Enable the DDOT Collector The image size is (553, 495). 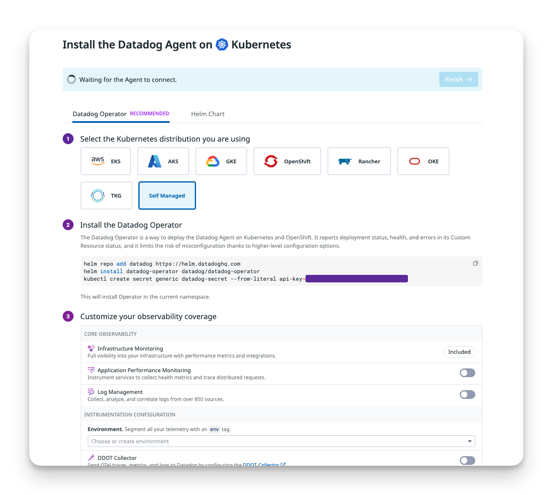pyautogui.click(x=467, y=460)
